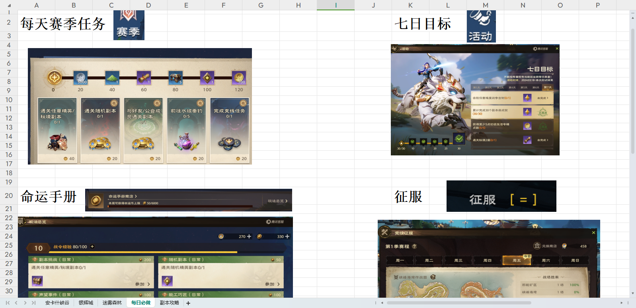The image size is (636, 308).
Task: Open the 副本攻略 sheet tab
Action: (x=170, y=303)
